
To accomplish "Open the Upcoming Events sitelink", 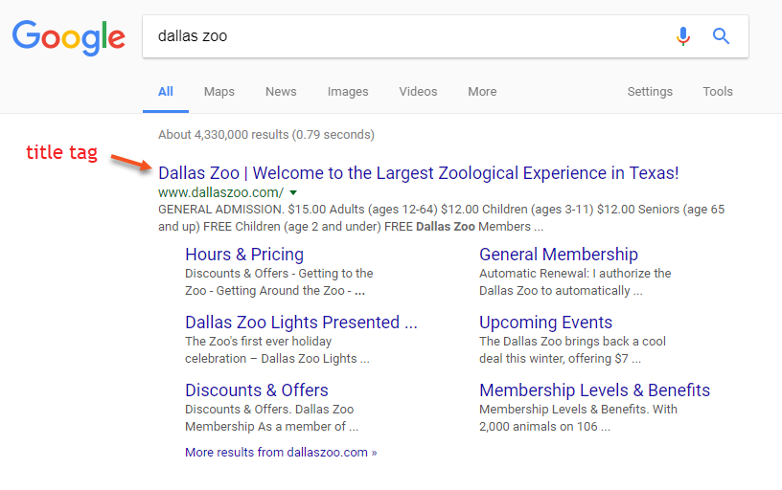I will coord(545,323).
